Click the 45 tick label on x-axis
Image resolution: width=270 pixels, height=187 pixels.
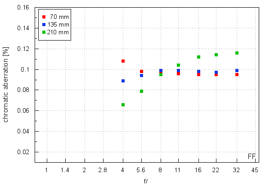coord(255,170)
